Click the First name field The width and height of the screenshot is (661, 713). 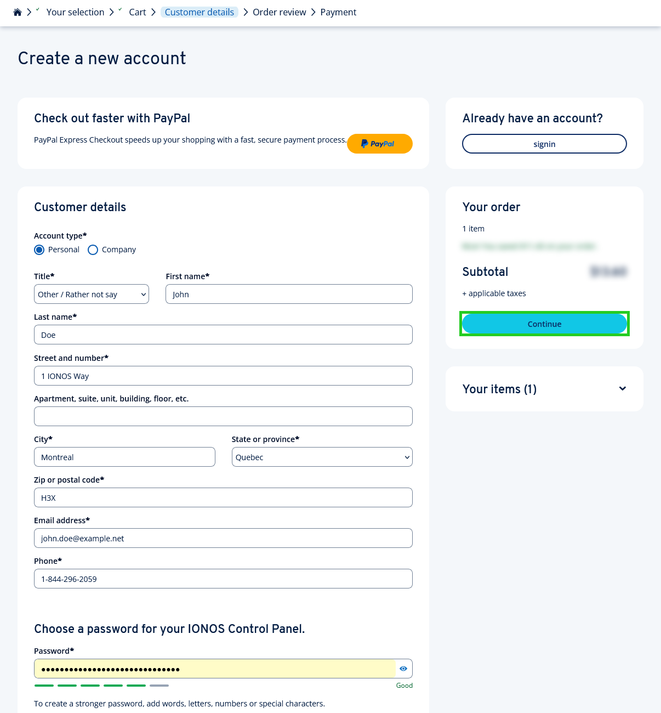[289, 295]
